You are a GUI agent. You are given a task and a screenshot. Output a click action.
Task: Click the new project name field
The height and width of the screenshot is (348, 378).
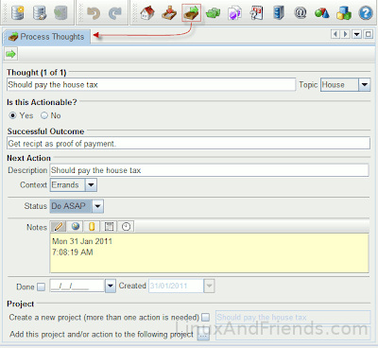tap(293, 318)
